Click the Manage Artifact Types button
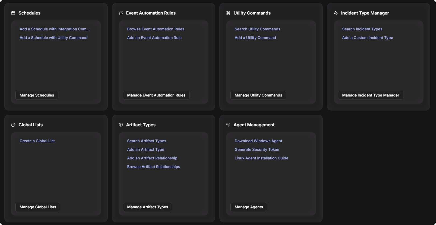This screenshot has width=436, height=225. point(148,207)
